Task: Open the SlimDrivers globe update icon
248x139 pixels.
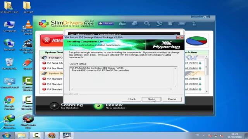Action: coord(159,24)
